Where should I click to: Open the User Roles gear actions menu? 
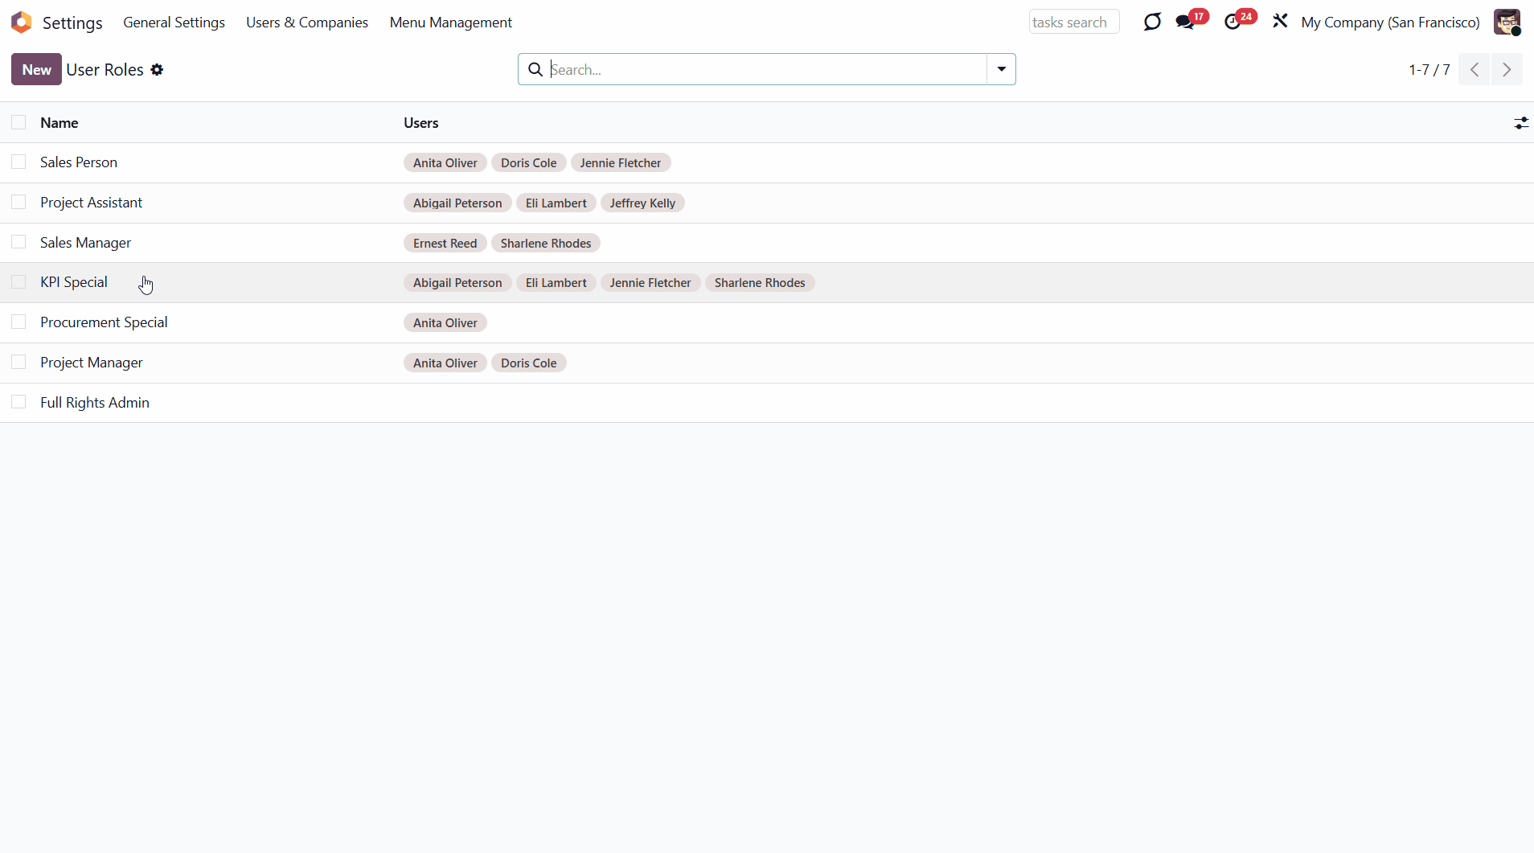[x=157, y=70]
